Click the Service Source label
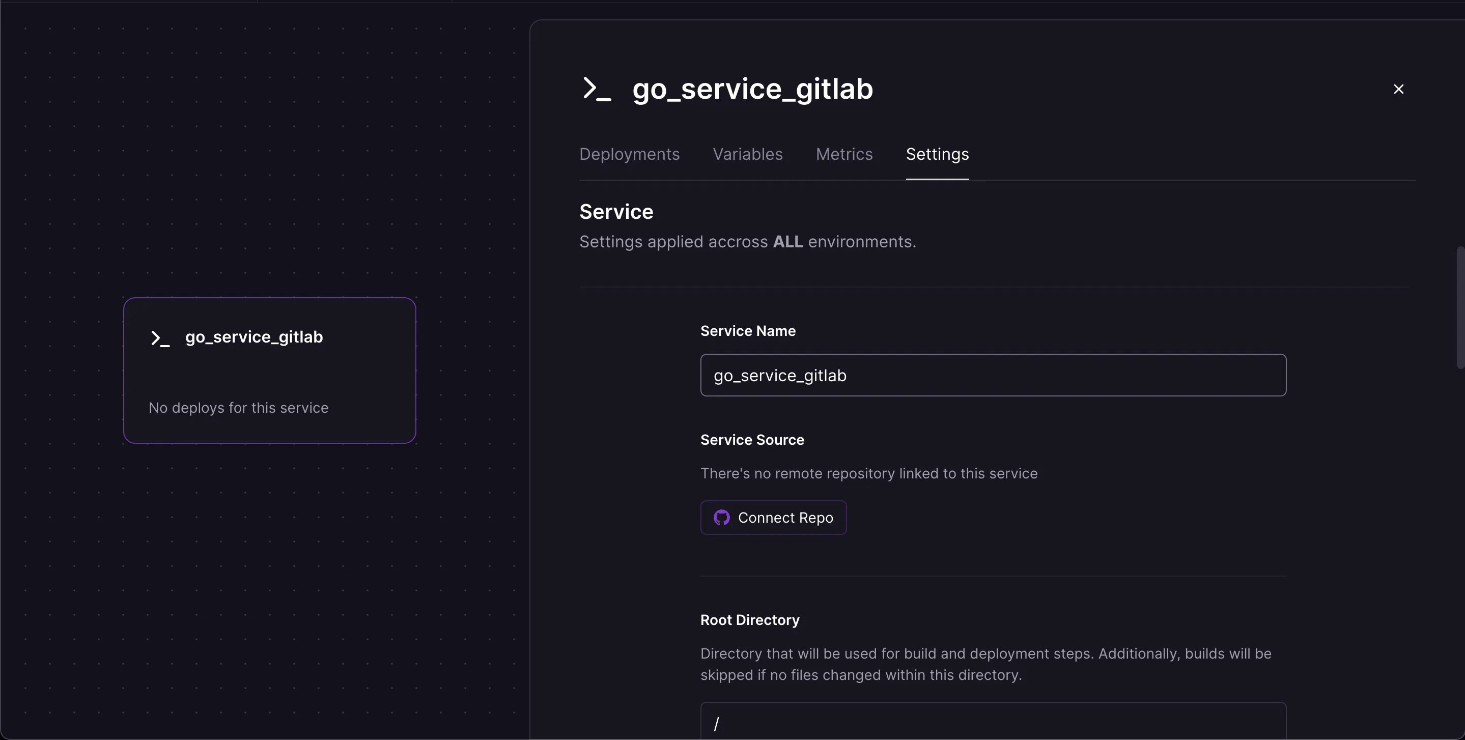The width and height of the screenshot is (1465, 740). pos(752,440)
